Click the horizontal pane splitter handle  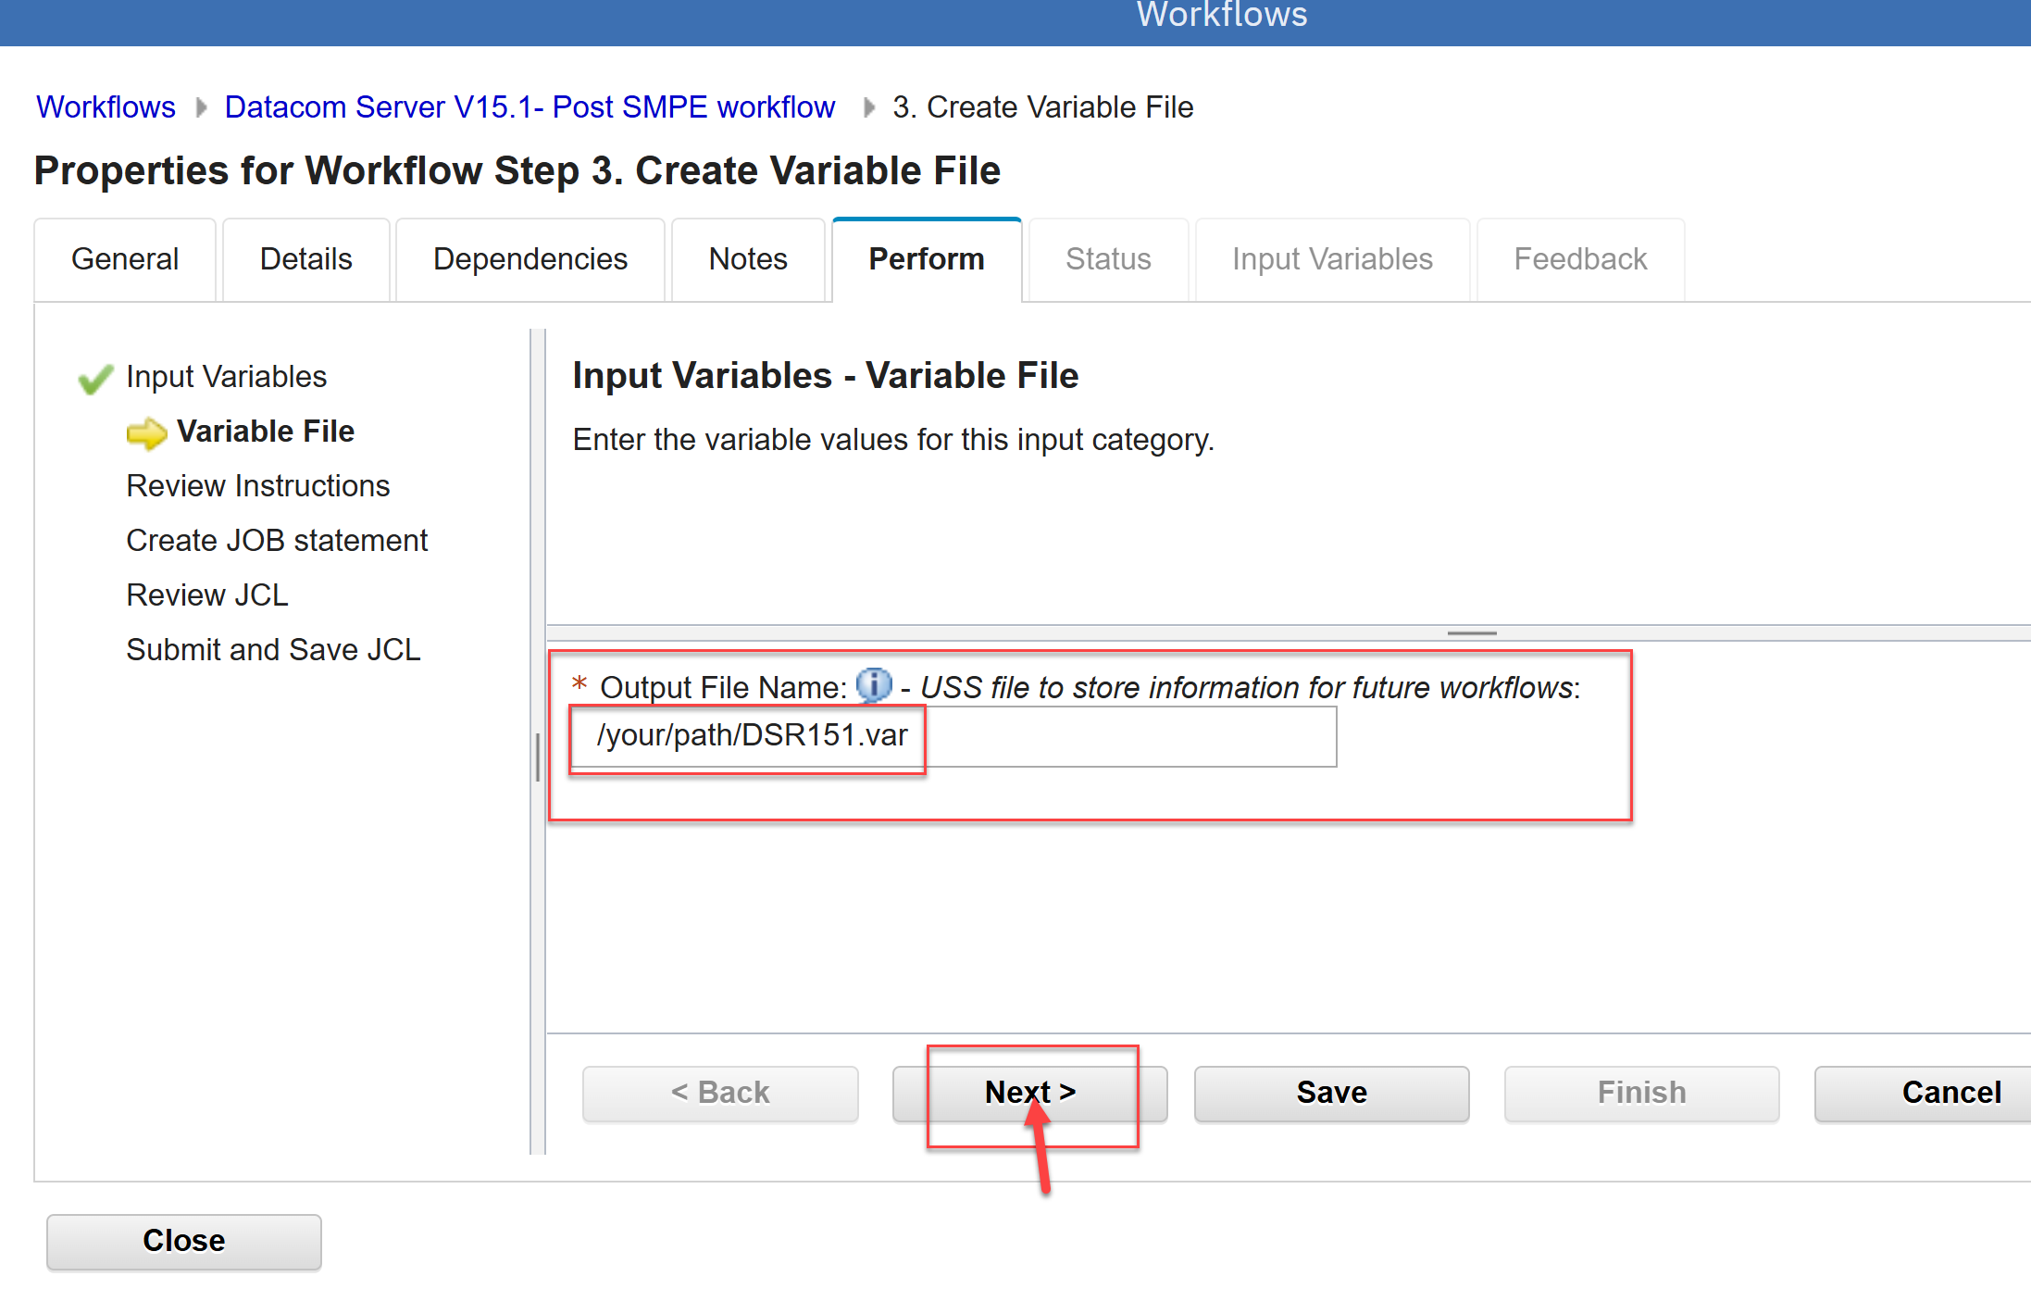click(x=1471, y=633)
